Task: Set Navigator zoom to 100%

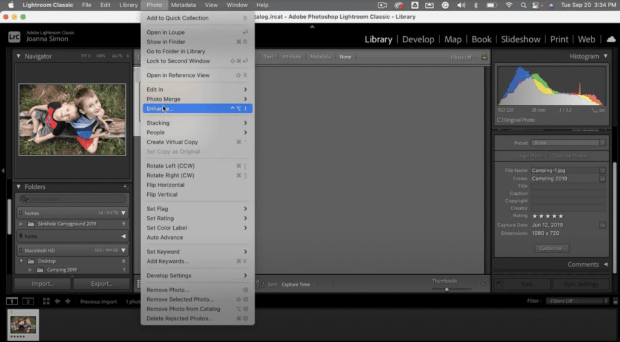Action: (101, 56)
